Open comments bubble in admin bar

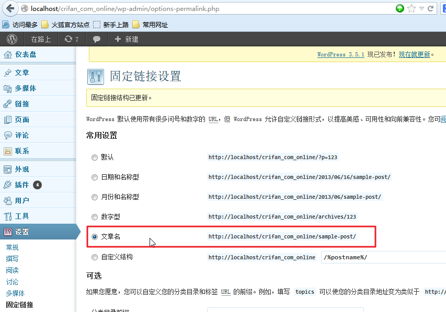click(96, 39)
